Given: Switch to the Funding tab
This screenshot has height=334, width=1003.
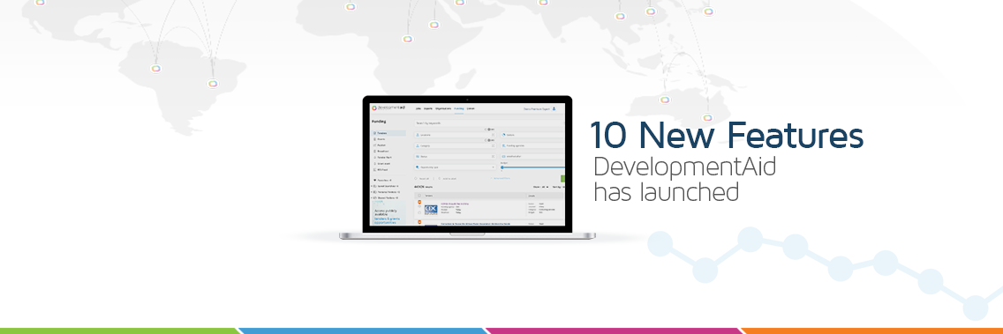Looking at the screenshot, I should tap(458, 108).
